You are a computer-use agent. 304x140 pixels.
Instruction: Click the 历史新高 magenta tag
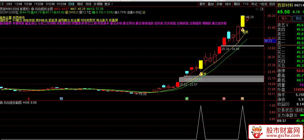coord(170,24)
